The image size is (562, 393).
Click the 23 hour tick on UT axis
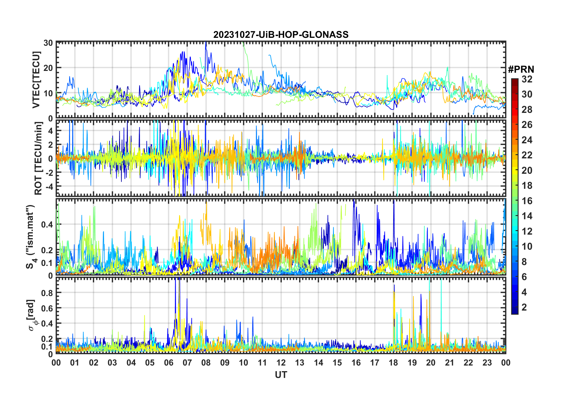click(487, 363)
